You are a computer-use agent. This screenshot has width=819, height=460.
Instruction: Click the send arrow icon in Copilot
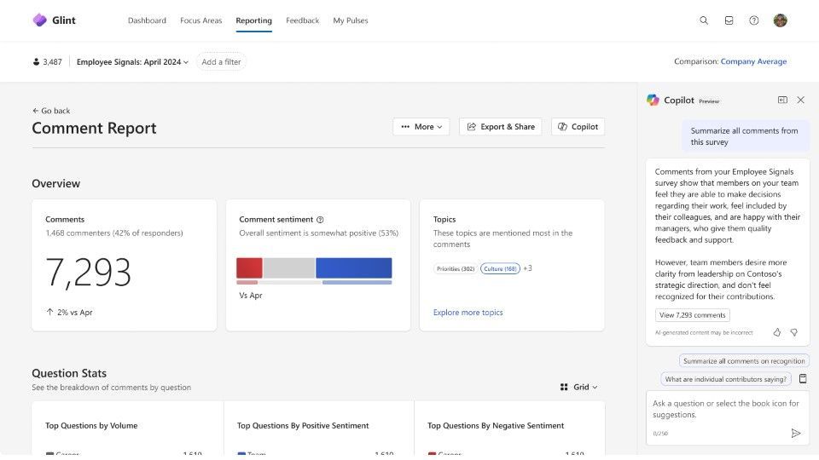(x=796, y=433)
